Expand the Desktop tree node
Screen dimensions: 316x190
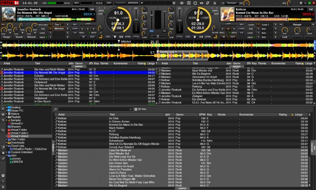[7, 107]
